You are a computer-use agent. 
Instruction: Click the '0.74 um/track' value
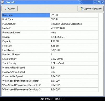(74, 63)
